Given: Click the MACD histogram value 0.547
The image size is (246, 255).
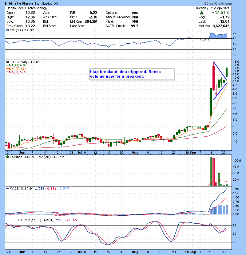Looking at the screenshot, I should tap(64, 189).
